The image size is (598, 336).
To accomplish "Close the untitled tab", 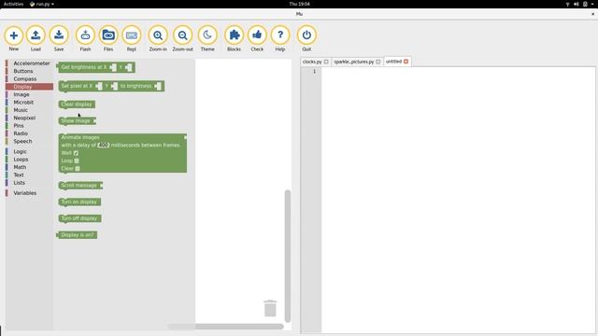I will [406, 62].
